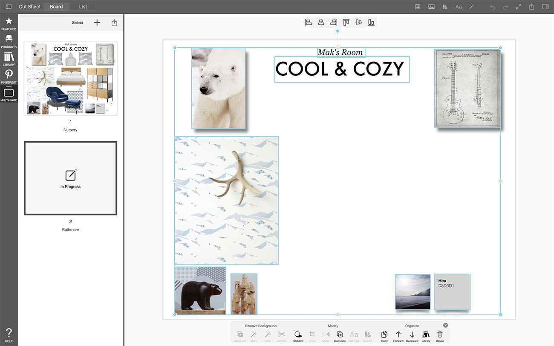Toggle the grid overlay icon

418,7
